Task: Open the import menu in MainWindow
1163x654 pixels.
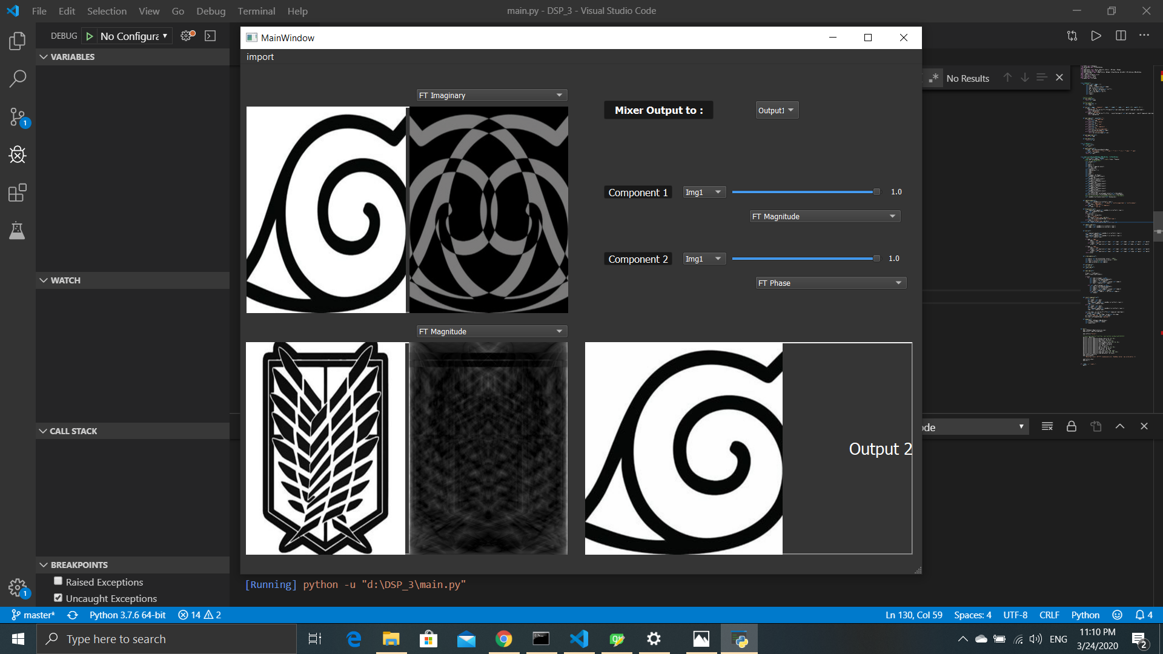Action: (260, 57)
